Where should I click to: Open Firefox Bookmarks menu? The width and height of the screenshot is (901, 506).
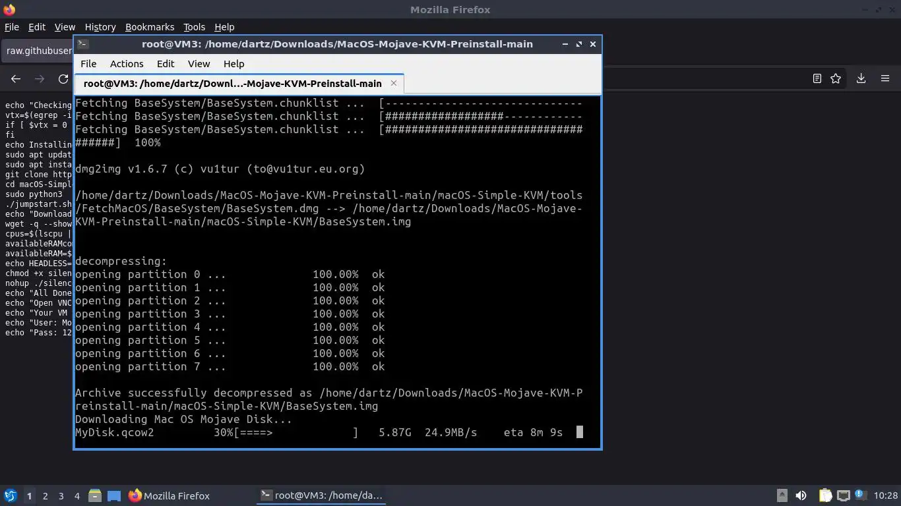[x=150, y=27]
